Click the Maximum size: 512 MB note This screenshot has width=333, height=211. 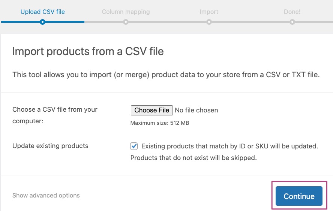click(160, 123)
